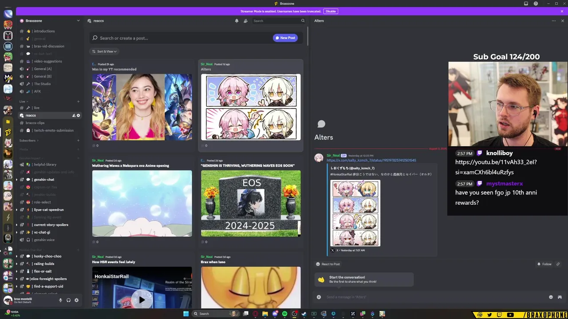Open emoji picker in message box
This screenshot has width=568, height=319.
pyautogui.click(x=551, y=297)
